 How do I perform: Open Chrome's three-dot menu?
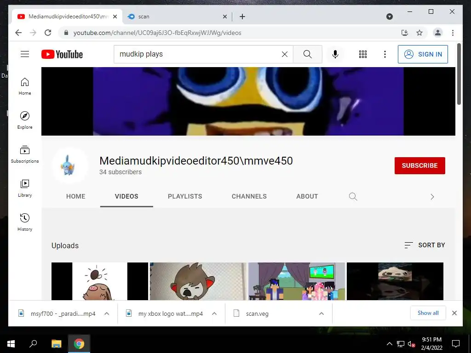point(453,33)
